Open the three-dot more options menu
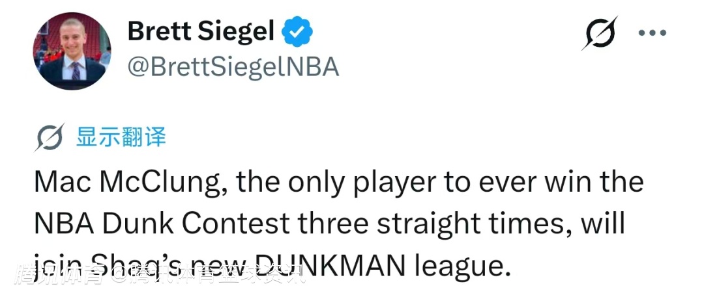 (x=652, y=32)
